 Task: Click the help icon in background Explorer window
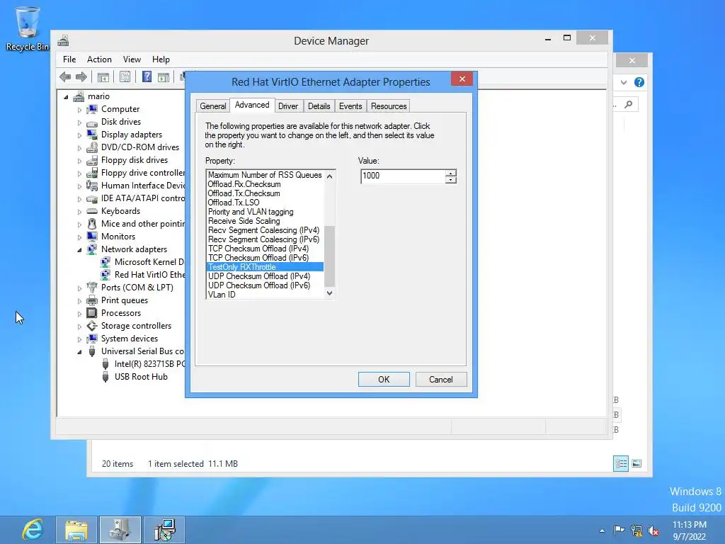click(x=639, y=82)
